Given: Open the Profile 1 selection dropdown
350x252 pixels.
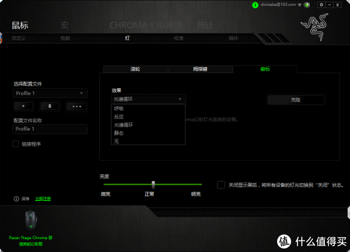Looking at the screenshot, I should [x=50, y=93].
